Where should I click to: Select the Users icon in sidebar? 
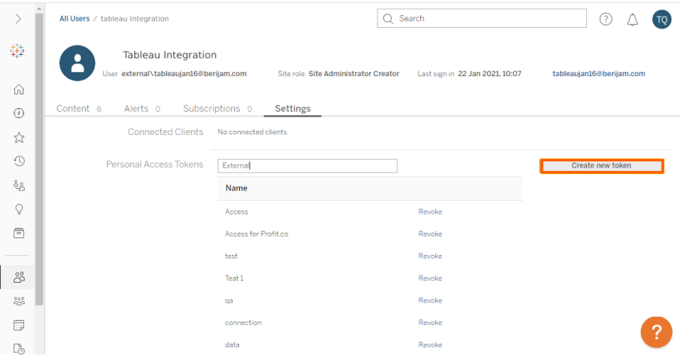pyautogui.click(x=18, y=277)
